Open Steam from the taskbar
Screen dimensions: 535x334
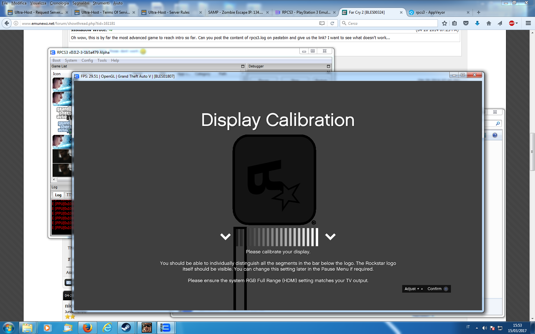[126, 328]
